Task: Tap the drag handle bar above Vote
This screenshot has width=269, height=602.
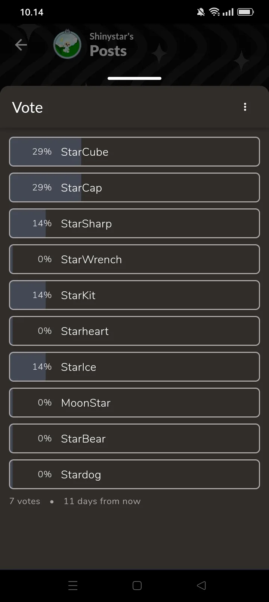Action: tap(134, 78)
